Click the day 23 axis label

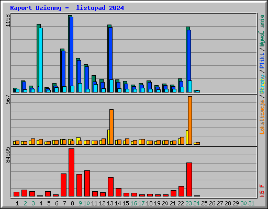point(188,203)
